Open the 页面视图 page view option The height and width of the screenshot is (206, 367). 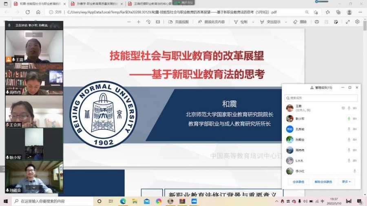(x=179, y=22)
